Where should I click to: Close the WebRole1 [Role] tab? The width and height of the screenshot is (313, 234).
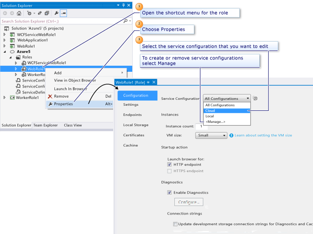[154, 82]
